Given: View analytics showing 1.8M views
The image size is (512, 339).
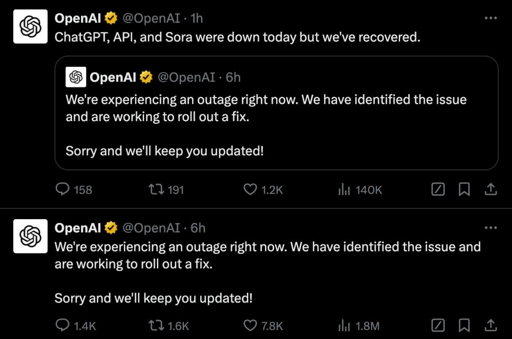Looking at the screenshot, I should (x=344, y=326).
